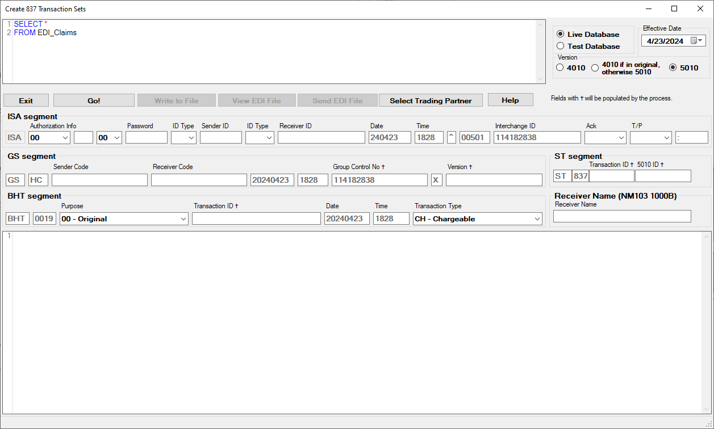Click the 00501 version field
This screenshot has height=429, width=714.
pos(475,137)
